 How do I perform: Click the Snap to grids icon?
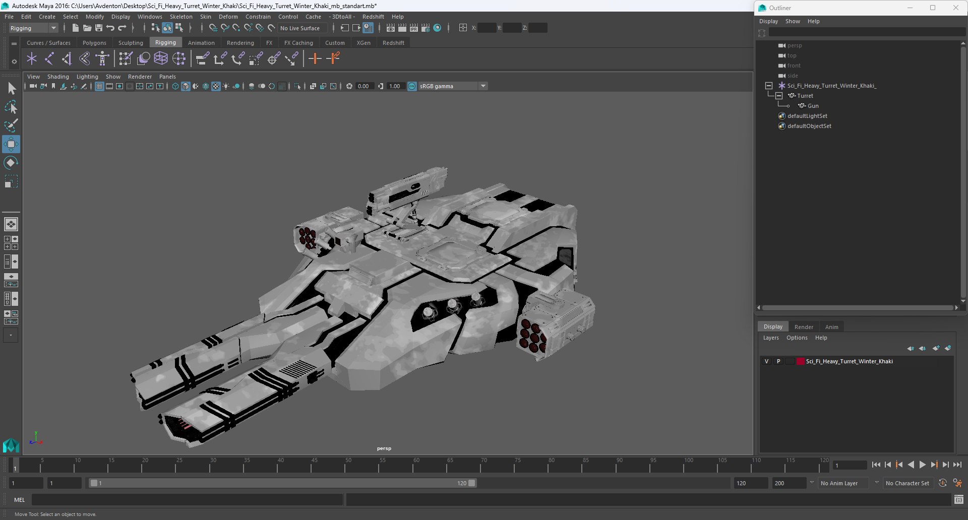(x=213, y=28)
